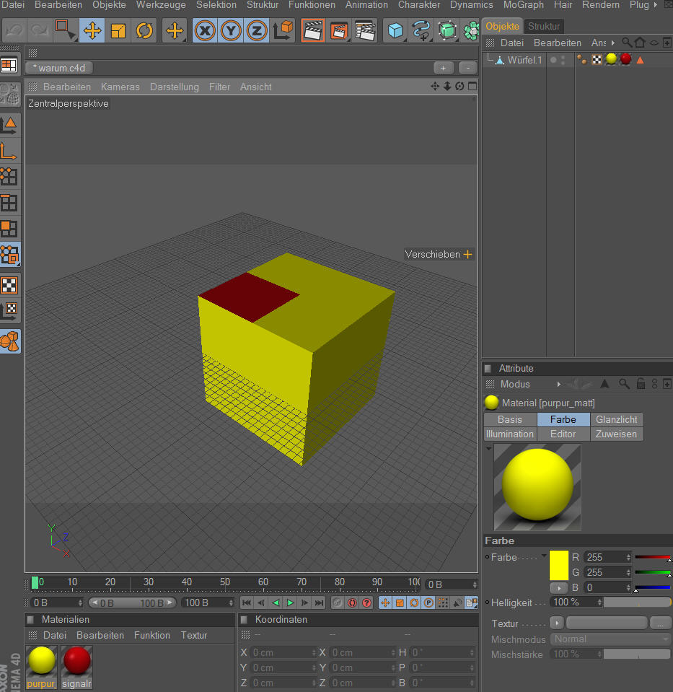Toggle viewport maximize icon

[472, 87]
